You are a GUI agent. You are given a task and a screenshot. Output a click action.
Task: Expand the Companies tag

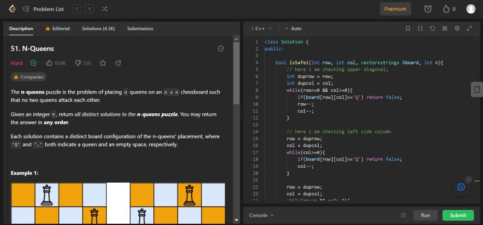[x=28, y=77]
